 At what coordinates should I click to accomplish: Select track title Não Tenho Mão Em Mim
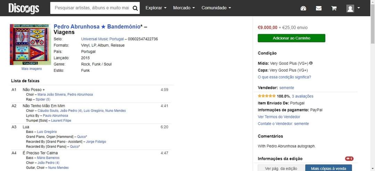coord(44,106)
